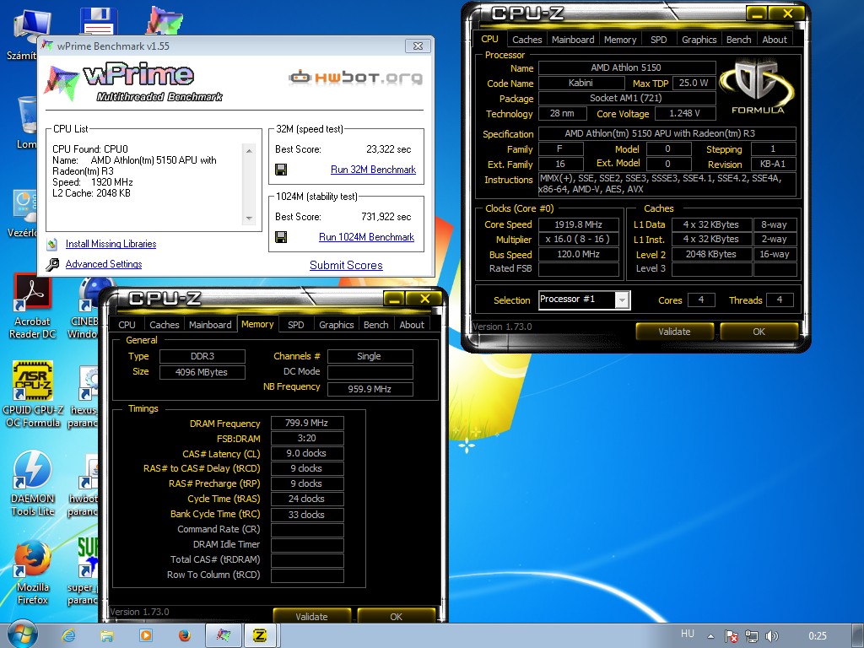Click the AMD Athlon 5150 name field

click(x=627, y=67)
